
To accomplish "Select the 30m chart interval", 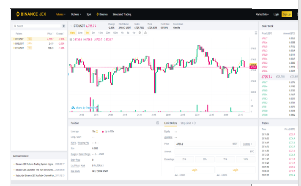I will pyautogui.click(x=108, y=33).
